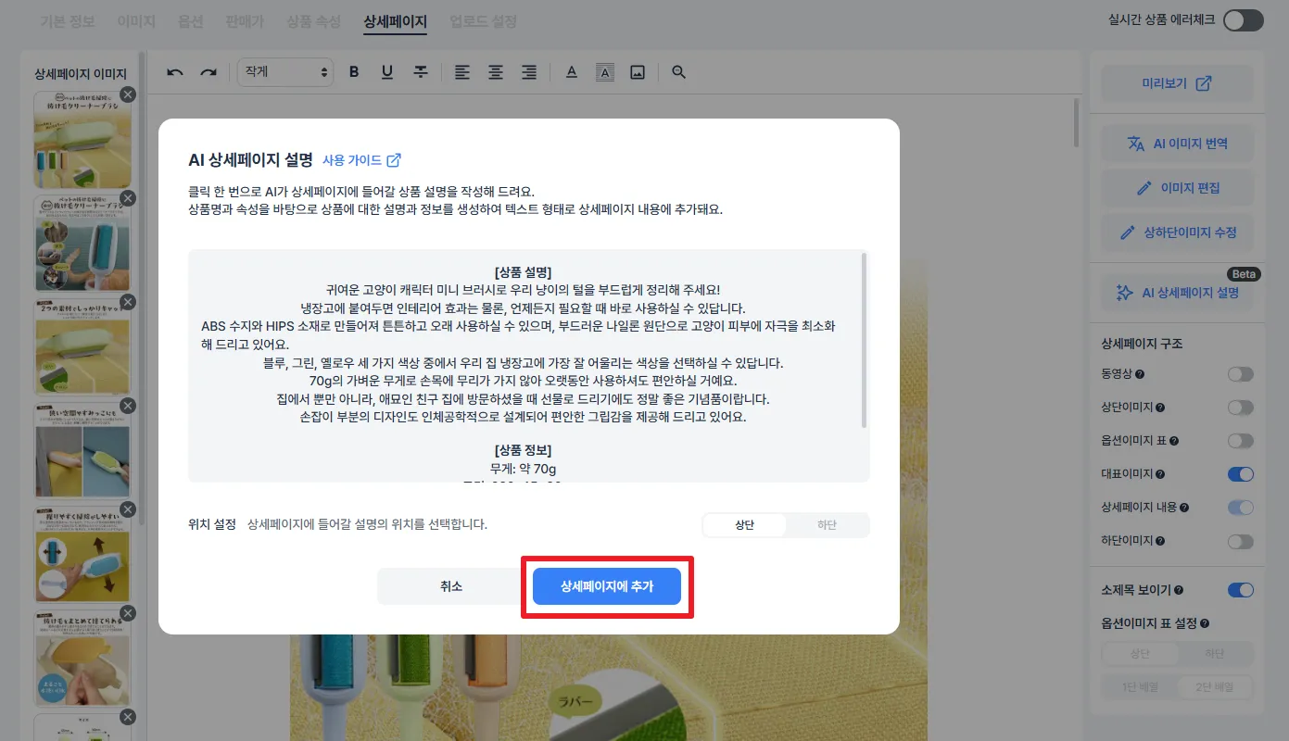Open the 사용 가이드 link

(x=361, y=160)
